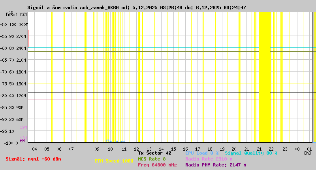
Task: Click the cyan 'Signal Quality 80 %' legend entry
Action: click(x=251, y=153)
